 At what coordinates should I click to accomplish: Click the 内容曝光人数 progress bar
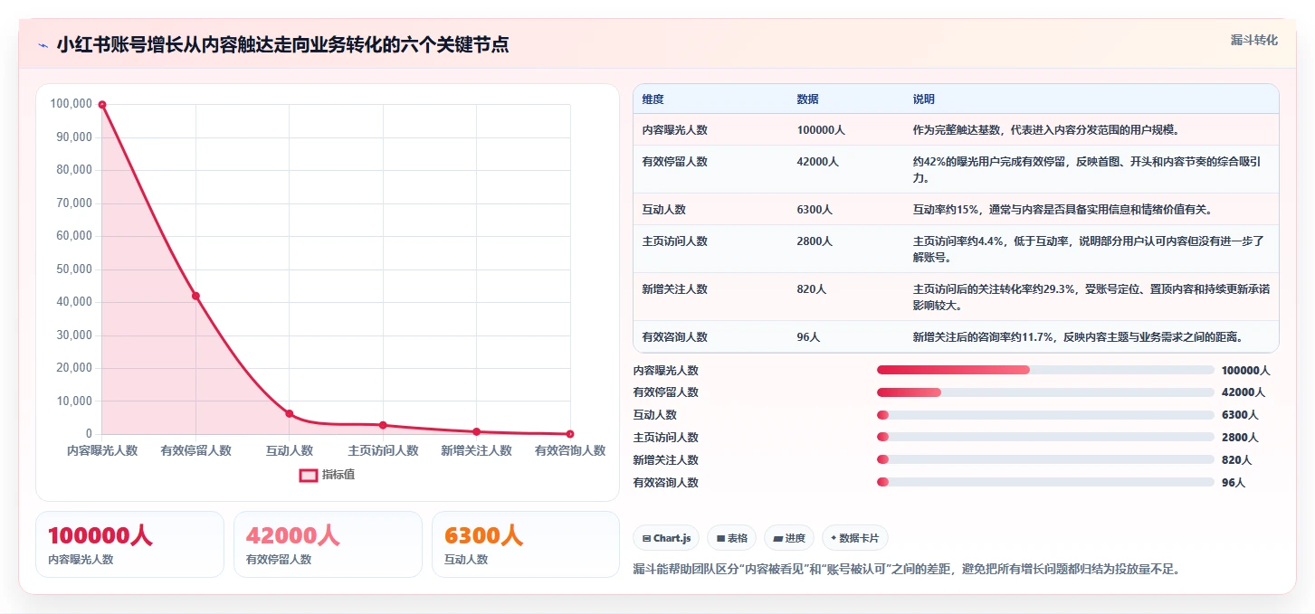[1045, 370]
